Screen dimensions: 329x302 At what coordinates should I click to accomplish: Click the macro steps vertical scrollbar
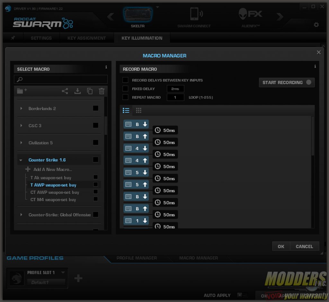[x=313, y=136]
